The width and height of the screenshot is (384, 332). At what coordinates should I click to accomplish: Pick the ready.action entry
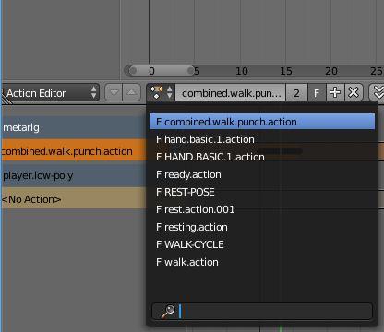tap(188, 174)
